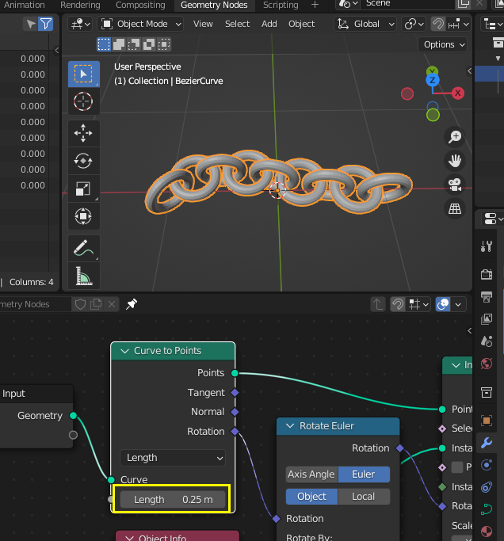Unlink node group with X button
504x541 pixels.
(x=112, y=304)
